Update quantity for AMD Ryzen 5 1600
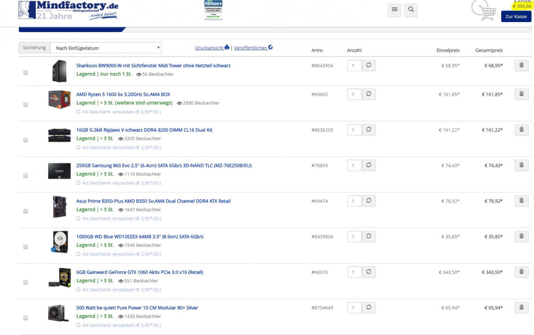 click(x=369, y=94)
